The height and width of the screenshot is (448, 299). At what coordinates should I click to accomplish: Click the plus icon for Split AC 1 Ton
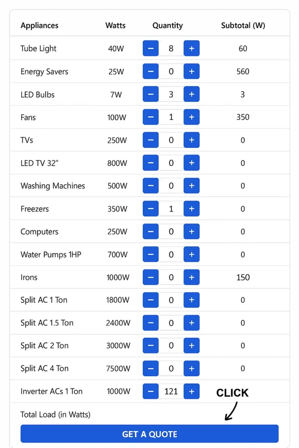[x=191, y=300]
